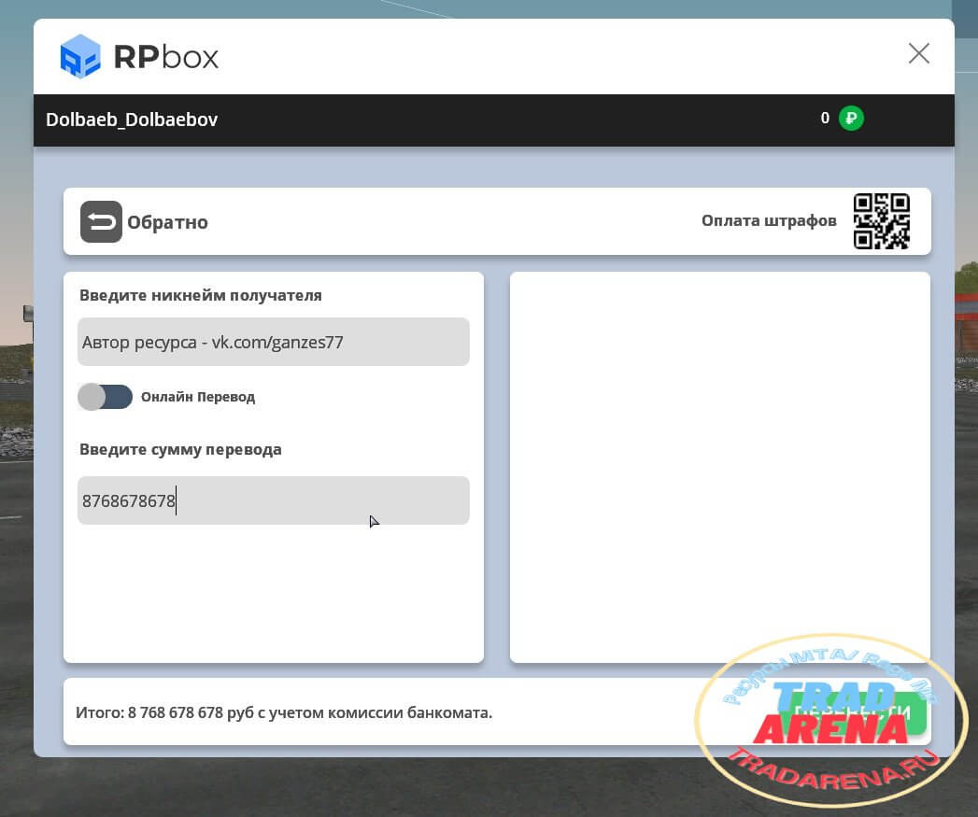Click the green ruble balance icon

[x=851, y=118]
